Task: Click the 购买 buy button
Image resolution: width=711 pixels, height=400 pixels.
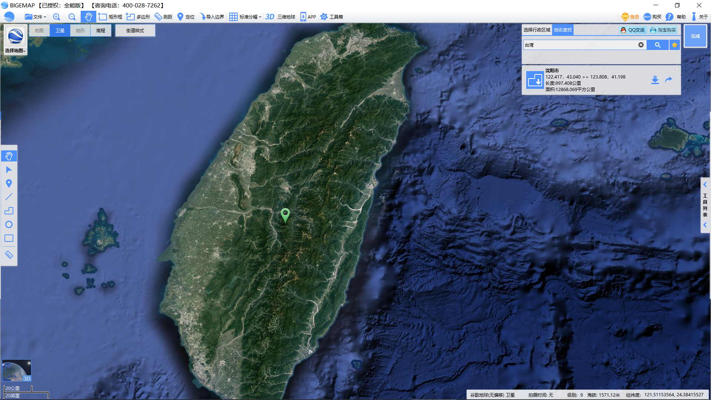Action: (x=652, y=17)
